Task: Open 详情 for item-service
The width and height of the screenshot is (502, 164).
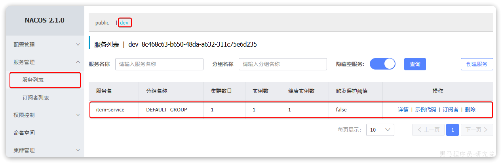Action: click(x=403, y=109)
